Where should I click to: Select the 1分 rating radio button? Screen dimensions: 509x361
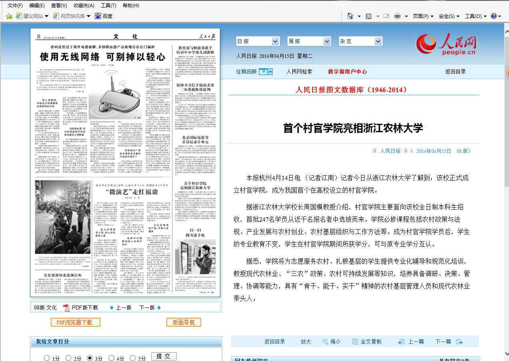click(47, 358)
